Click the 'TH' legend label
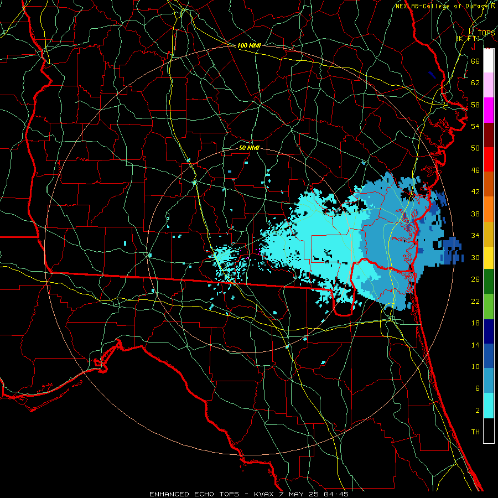The width and height of the screenshot is (498, 498). [x=475, y=432]
